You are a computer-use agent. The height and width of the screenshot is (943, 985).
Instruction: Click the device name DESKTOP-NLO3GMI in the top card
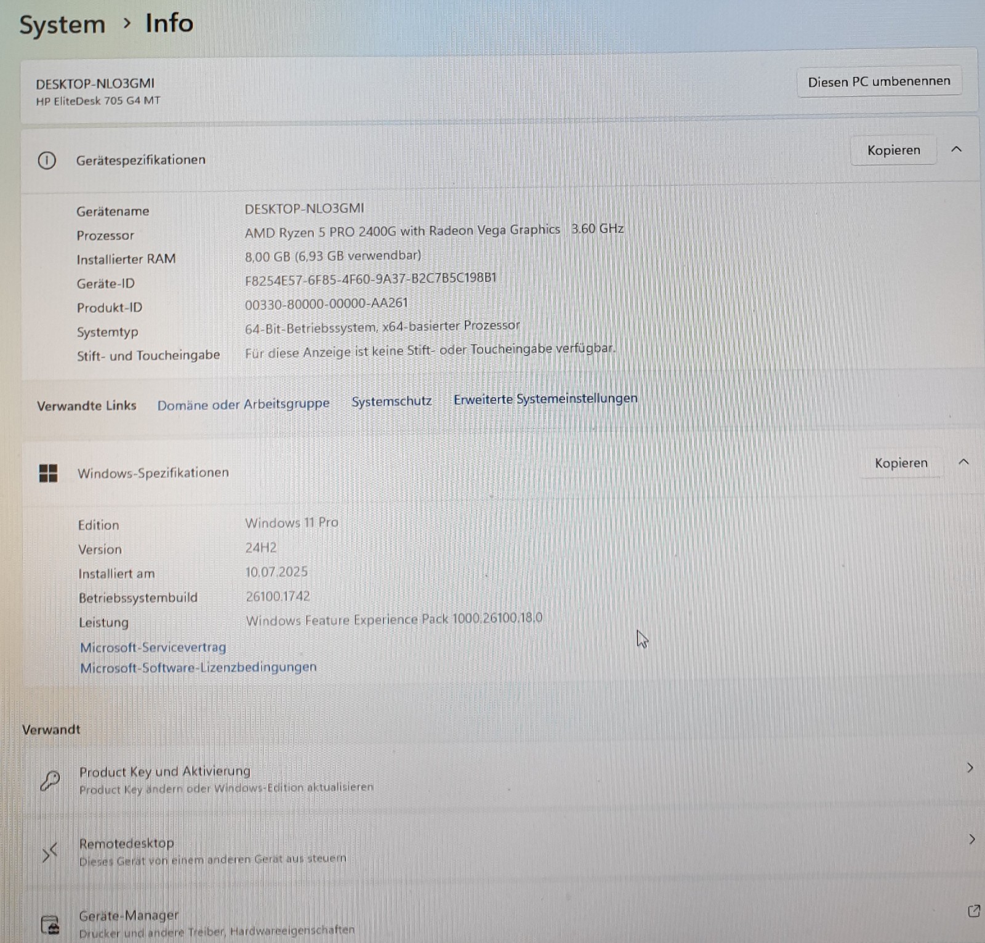[95, 84]
